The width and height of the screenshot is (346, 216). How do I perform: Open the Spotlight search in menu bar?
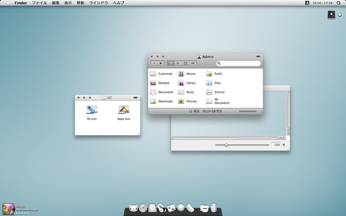point(339,3)
